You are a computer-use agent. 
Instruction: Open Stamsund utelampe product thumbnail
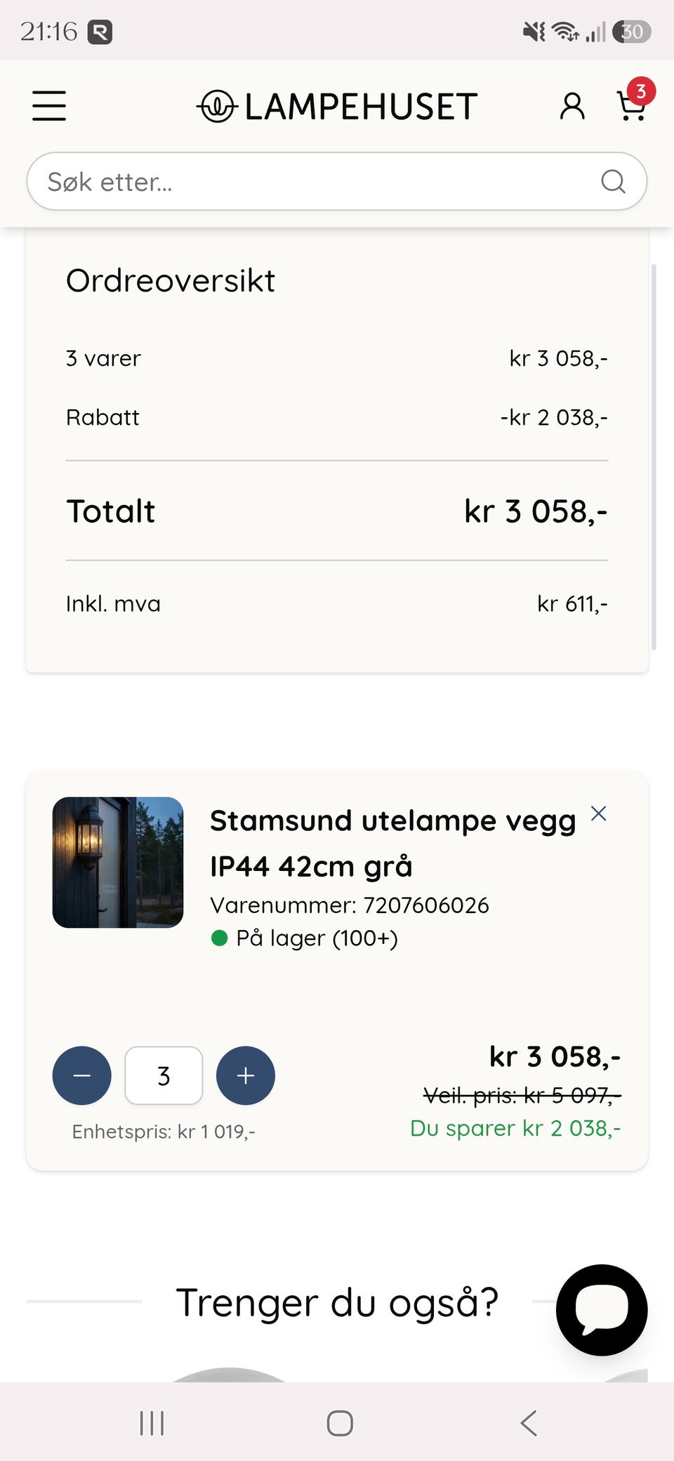tap(118, 863)
